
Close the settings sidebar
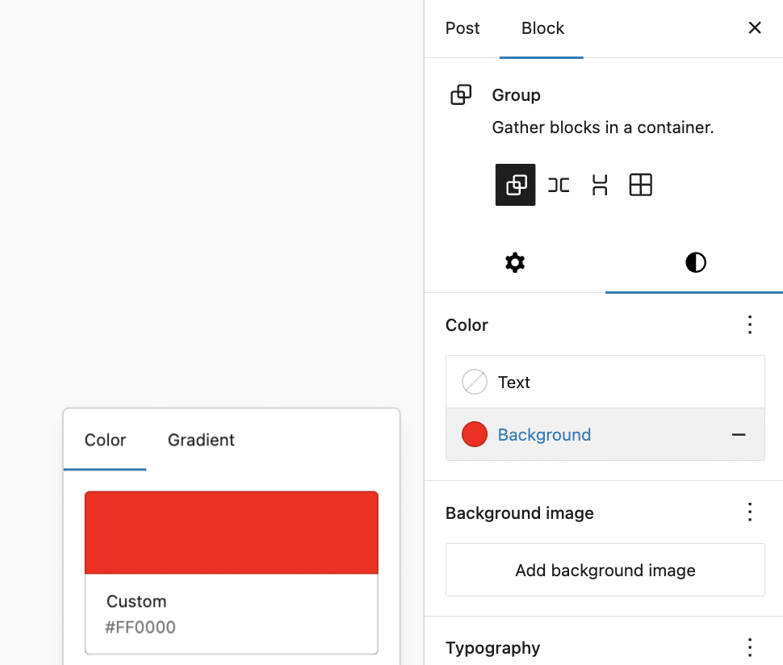[754, 28]
